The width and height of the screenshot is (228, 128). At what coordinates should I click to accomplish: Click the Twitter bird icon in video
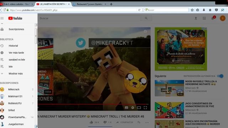81,43
